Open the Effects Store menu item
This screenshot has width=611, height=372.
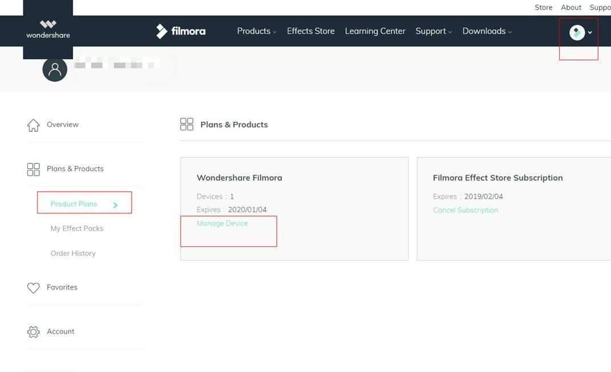(310, 31)
